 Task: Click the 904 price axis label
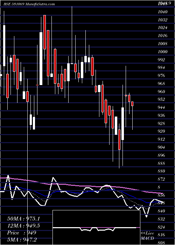[161, 147]
